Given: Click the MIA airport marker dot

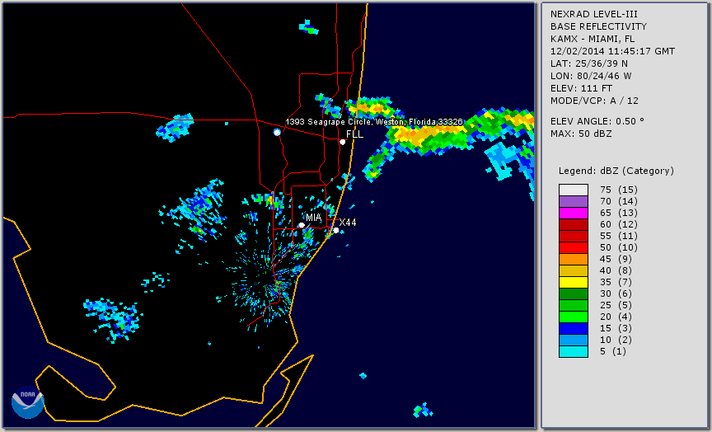Looking at the screenshot, I should tap(302, 225).
